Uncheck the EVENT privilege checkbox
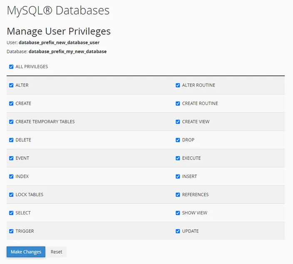This screenshot has height=264, width=293. [x=11, y=158]
